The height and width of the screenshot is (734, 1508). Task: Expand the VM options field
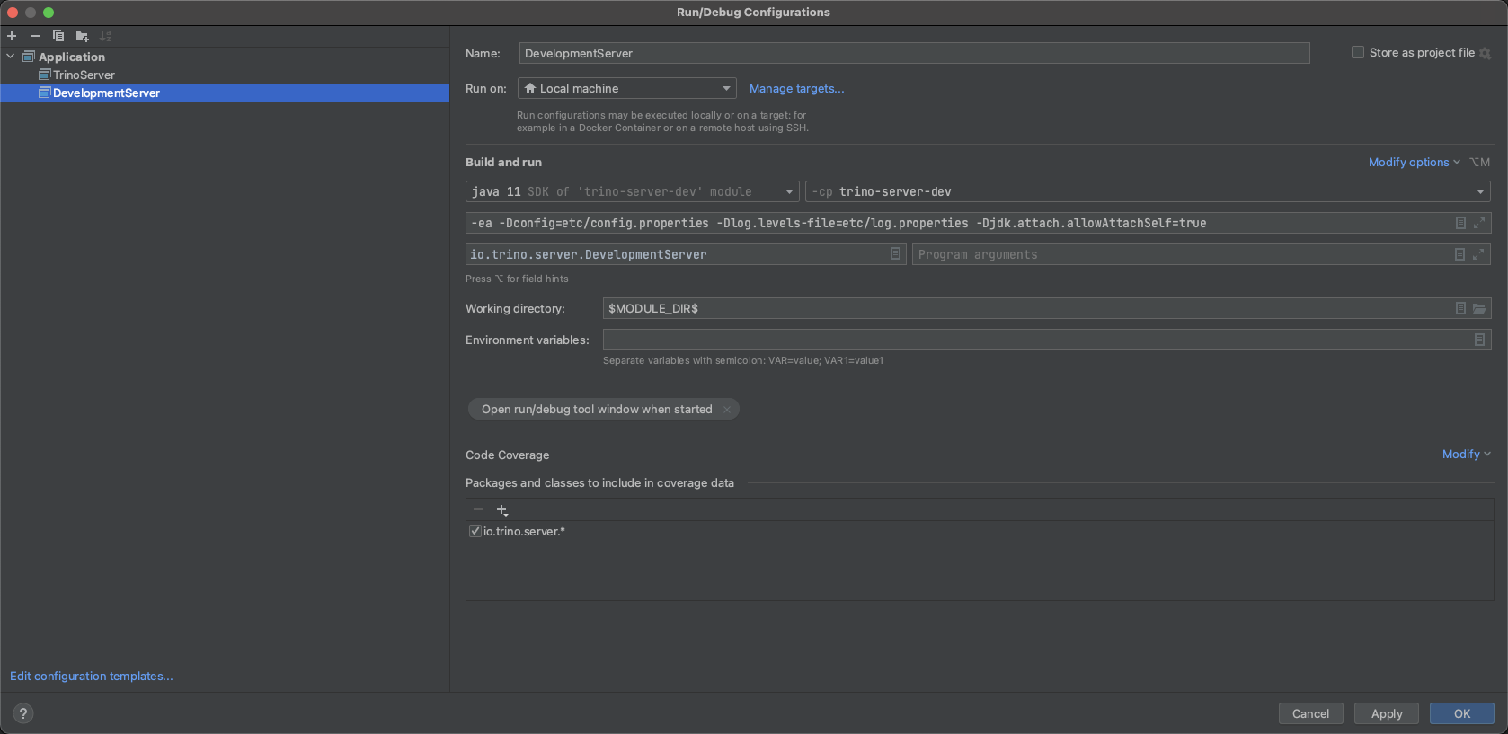coord(1478,223)
